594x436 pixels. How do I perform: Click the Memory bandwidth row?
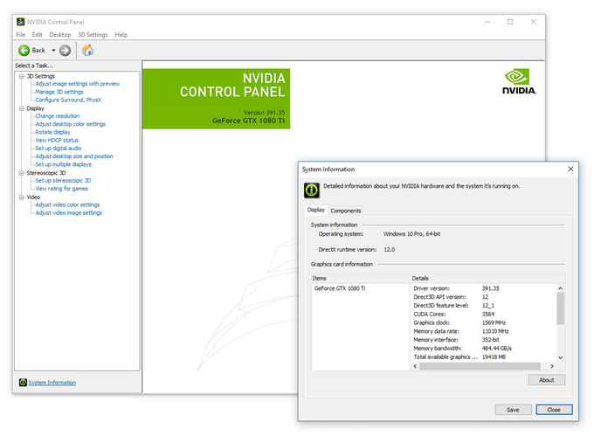click(x=483, y=348)
